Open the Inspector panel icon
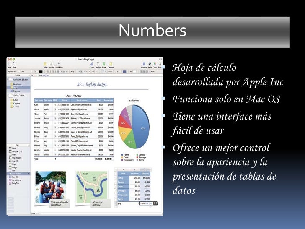Viewport: 305px width, 229px height. tap(144, 65)
